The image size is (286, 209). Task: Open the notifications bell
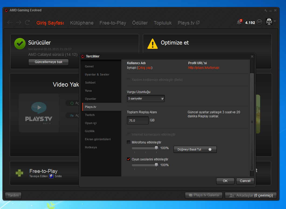pyautogui.click(x=239, y=22)
